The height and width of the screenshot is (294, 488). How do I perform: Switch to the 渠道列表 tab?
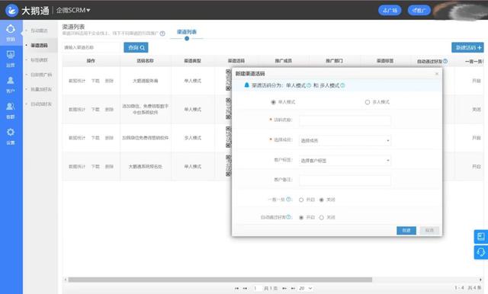(187, 32)
